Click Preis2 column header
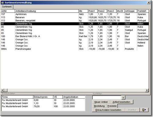 102,11
